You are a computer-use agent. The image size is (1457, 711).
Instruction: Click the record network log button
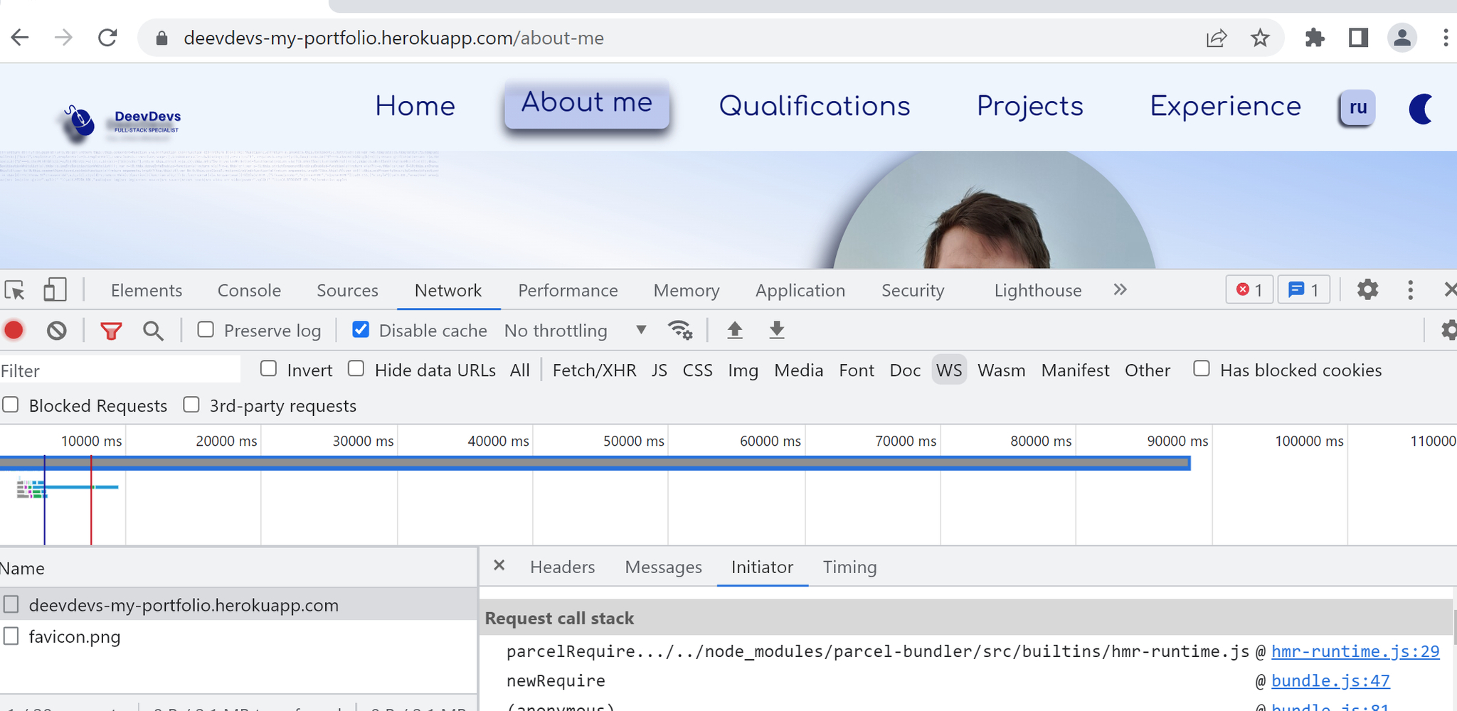[x=14, y=331]
